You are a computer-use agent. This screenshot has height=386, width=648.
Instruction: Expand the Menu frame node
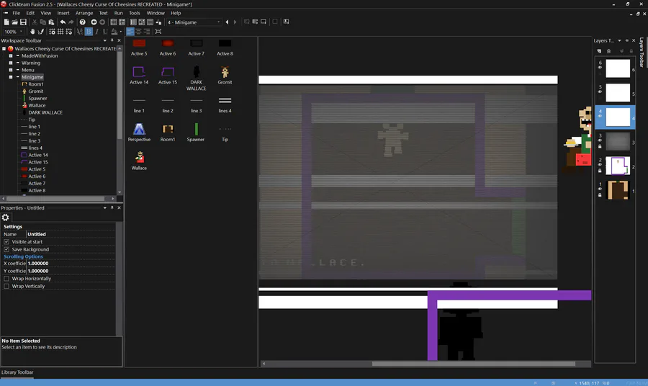tap(11, 70)
